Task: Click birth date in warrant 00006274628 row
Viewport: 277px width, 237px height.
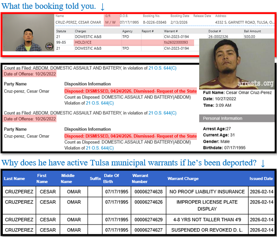Action: click(117, 191)
